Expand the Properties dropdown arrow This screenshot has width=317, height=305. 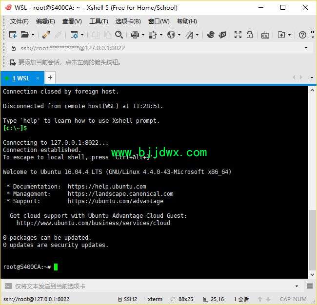82,35
